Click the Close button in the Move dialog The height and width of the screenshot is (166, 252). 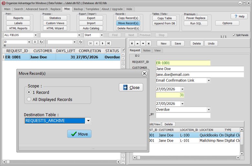tap(131, 87)
